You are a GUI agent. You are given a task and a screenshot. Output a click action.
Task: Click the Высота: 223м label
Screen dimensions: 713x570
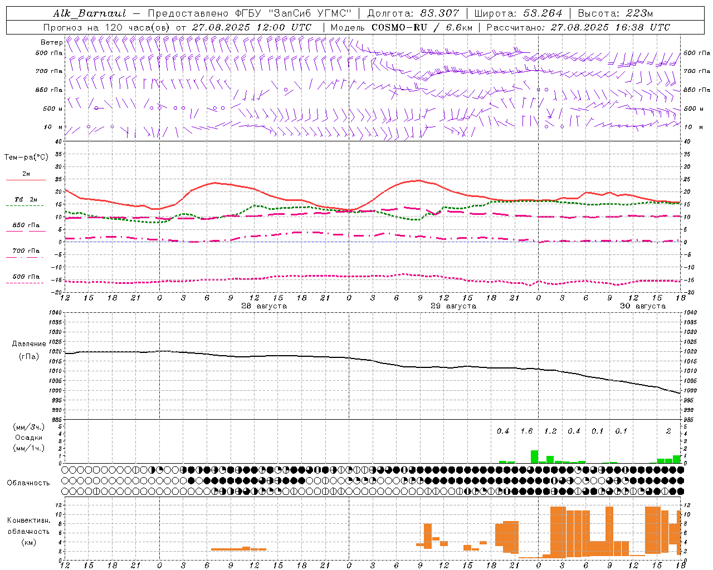[615, 13]
